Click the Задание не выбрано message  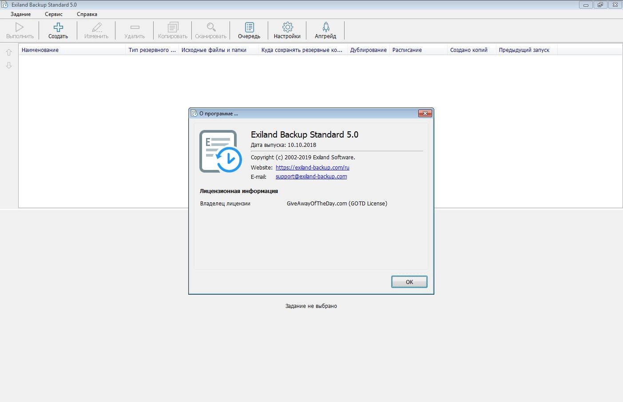point(311,306)
